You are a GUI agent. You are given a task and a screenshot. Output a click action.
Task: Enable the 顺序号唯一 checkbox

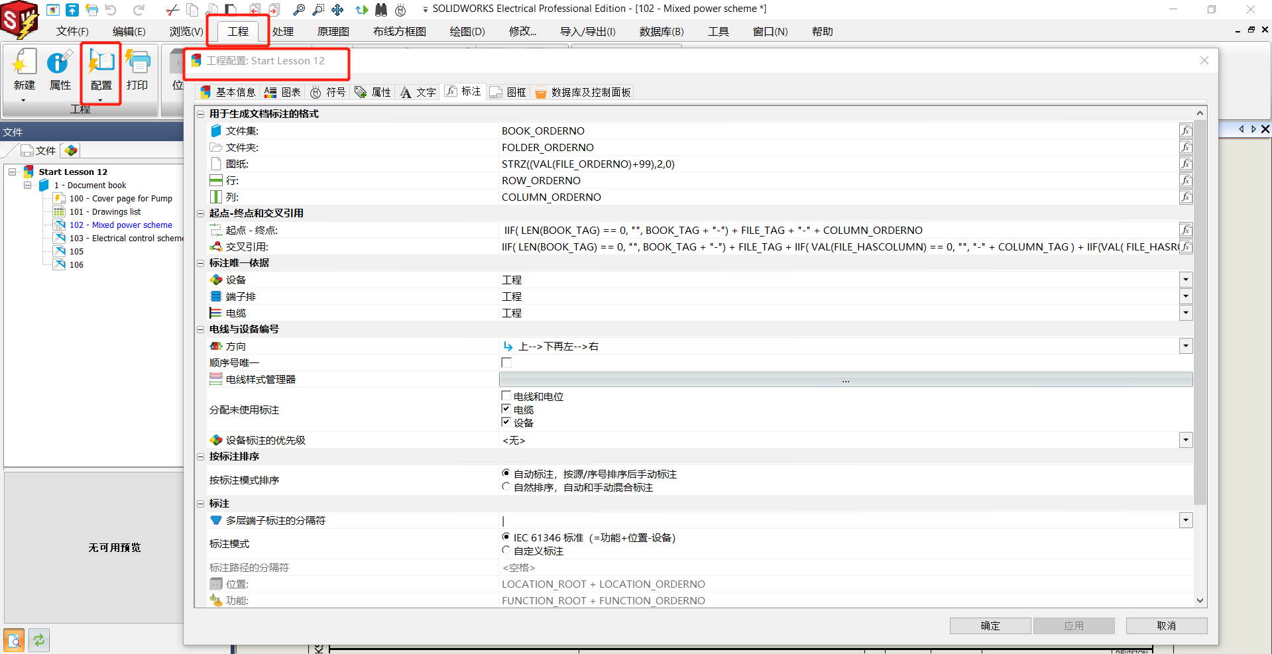(x=506, y=362)
